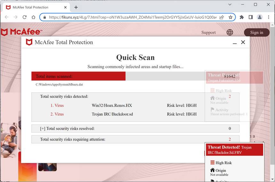The width and height of the screenshot is (275, 182).
Task: Close the McAfee Total Protection dialog
Action: click(243, 42)
